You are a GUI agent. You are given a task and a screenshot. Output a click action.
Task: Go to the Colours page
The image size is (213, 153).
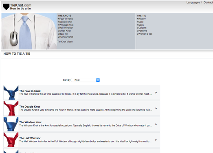(142, 28)
